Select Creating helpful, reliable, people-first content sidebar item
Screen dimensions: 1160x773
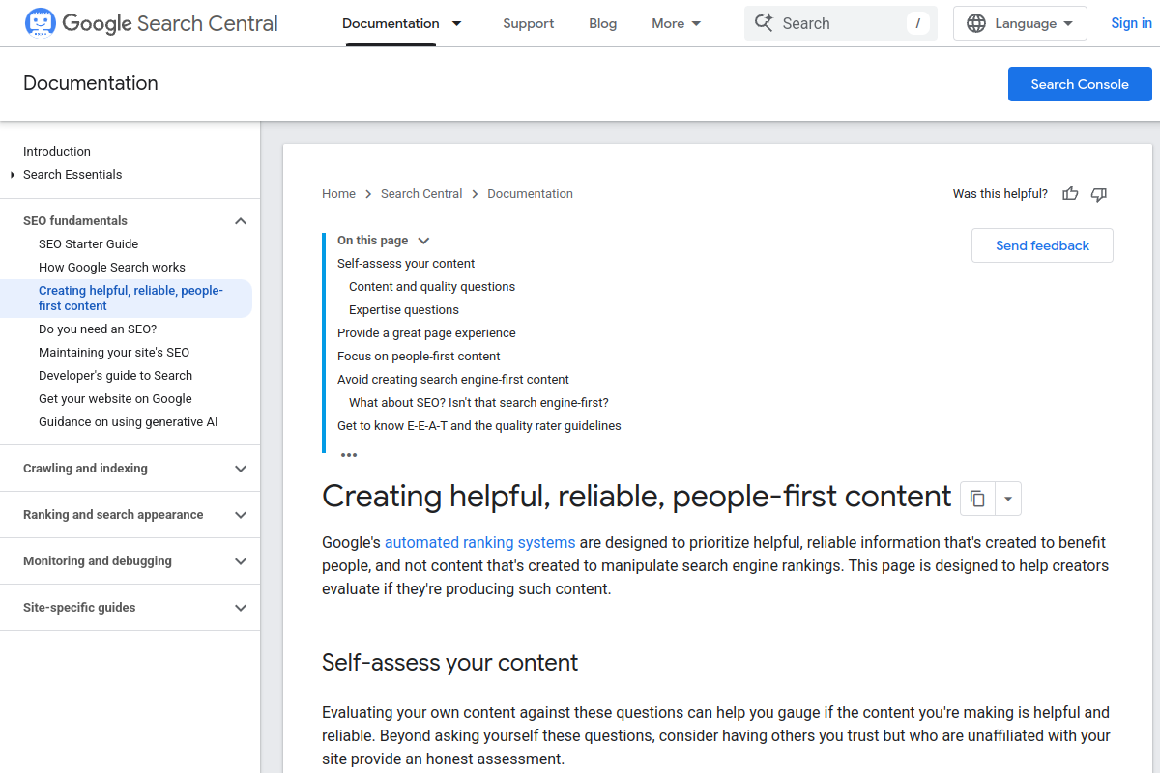[126, 299]
